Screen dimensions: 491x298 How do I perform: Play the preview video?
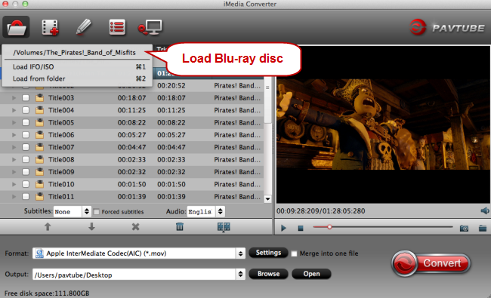pos(283,228)
